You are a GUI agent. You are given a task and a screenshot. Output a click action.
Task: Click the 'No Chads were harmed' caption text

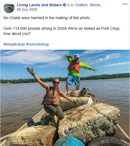(47, 18)
